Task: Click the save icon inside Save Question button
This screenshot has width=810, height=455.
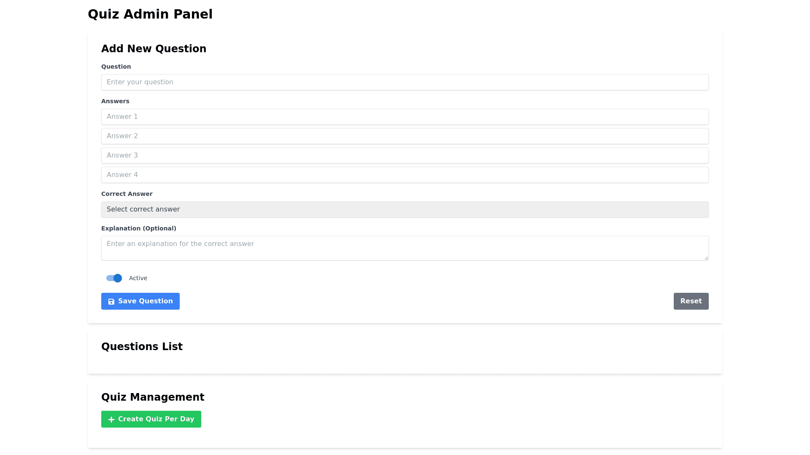Action: pyautogui.click(x=111, y=301)
